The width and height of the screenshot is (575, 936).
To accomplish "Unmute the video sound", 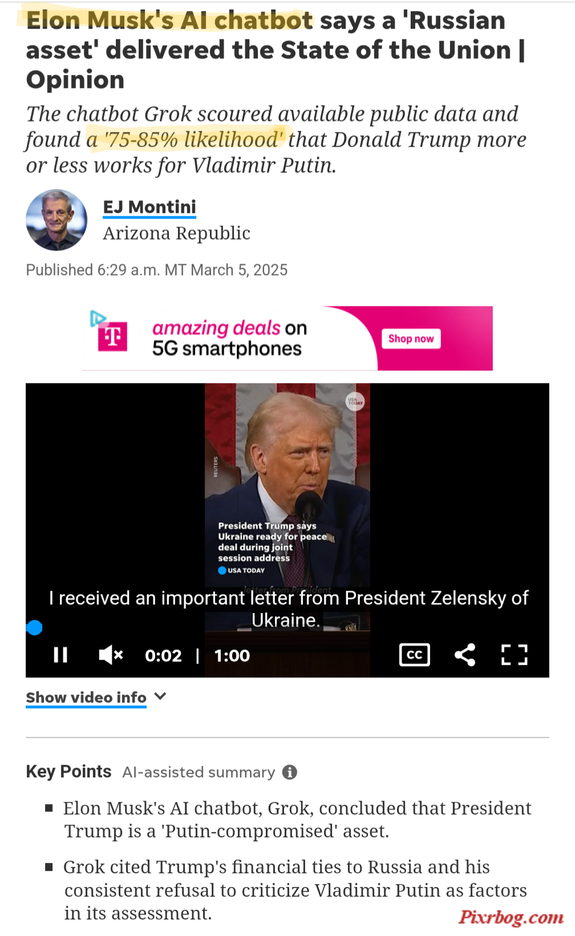I will point(111,655).
